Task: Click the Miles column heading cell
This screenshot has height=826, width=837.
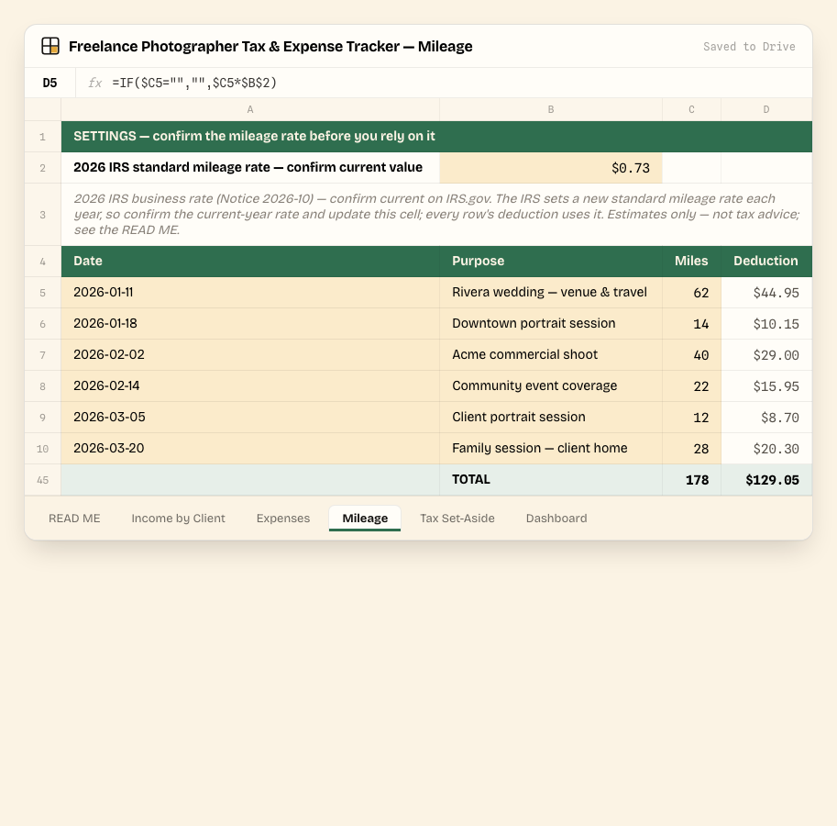Action: pos(692,262)
